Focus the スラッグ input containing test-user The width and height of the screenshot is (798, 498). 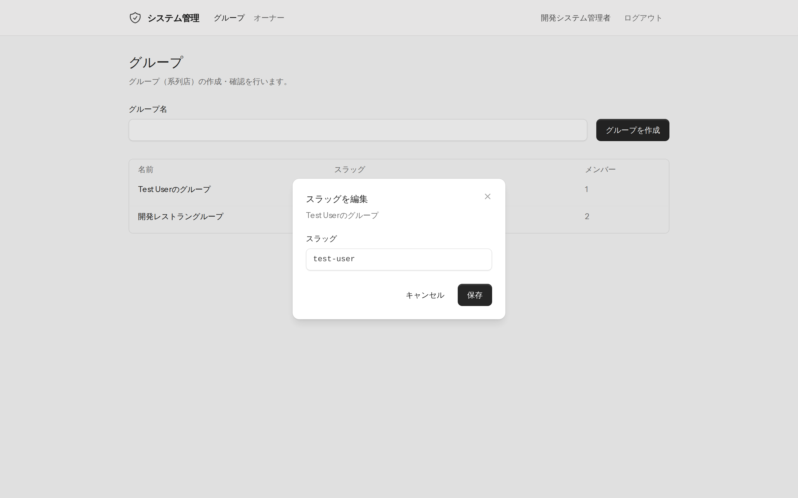click(399, 260)
